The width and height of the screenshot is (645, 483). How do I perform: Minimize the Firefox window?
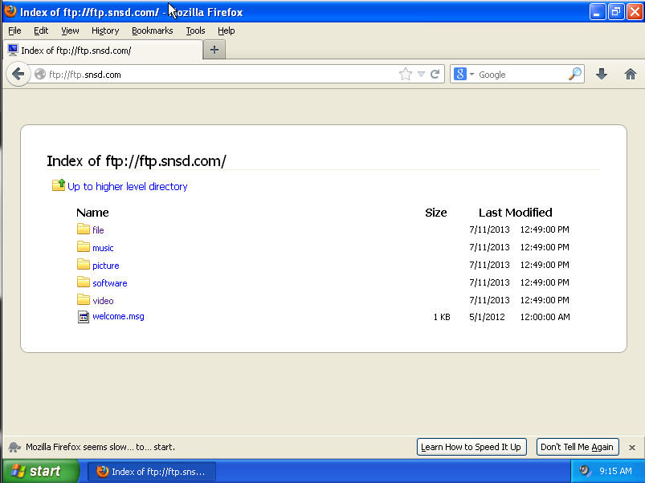point(598,12)
